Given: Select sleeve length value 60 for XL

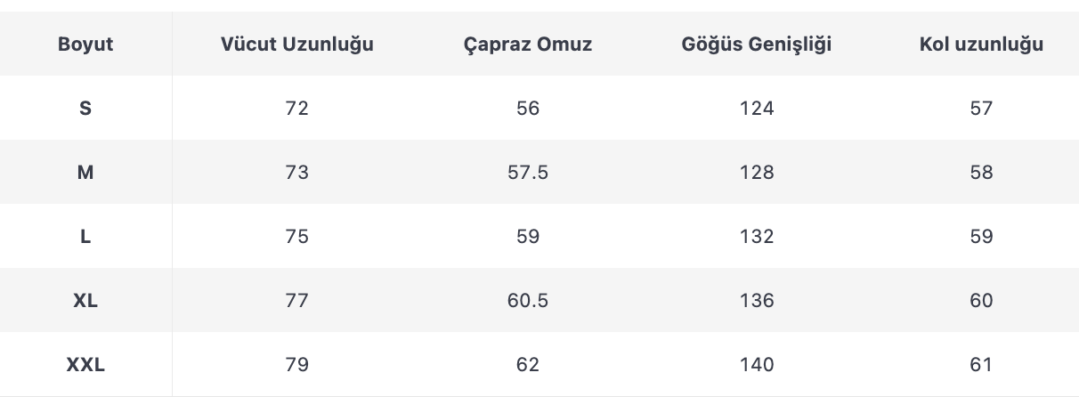Looking at the screenshot, I should (x=981, y=301).
